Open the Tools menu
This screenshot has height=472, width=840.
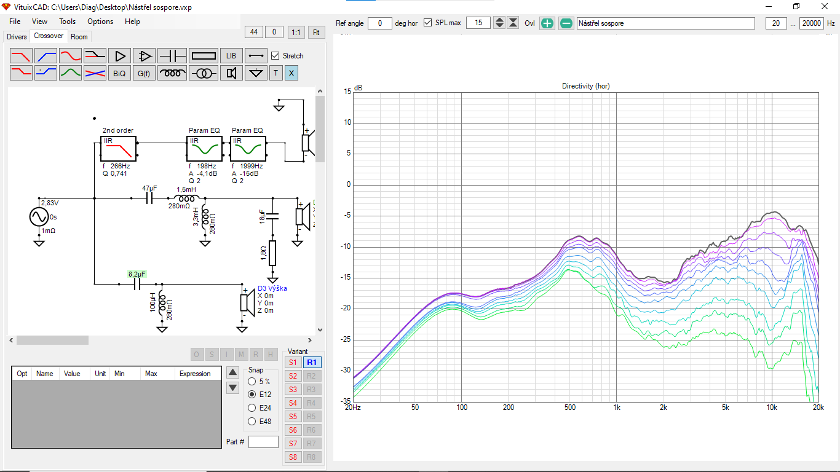coord(68,22)
